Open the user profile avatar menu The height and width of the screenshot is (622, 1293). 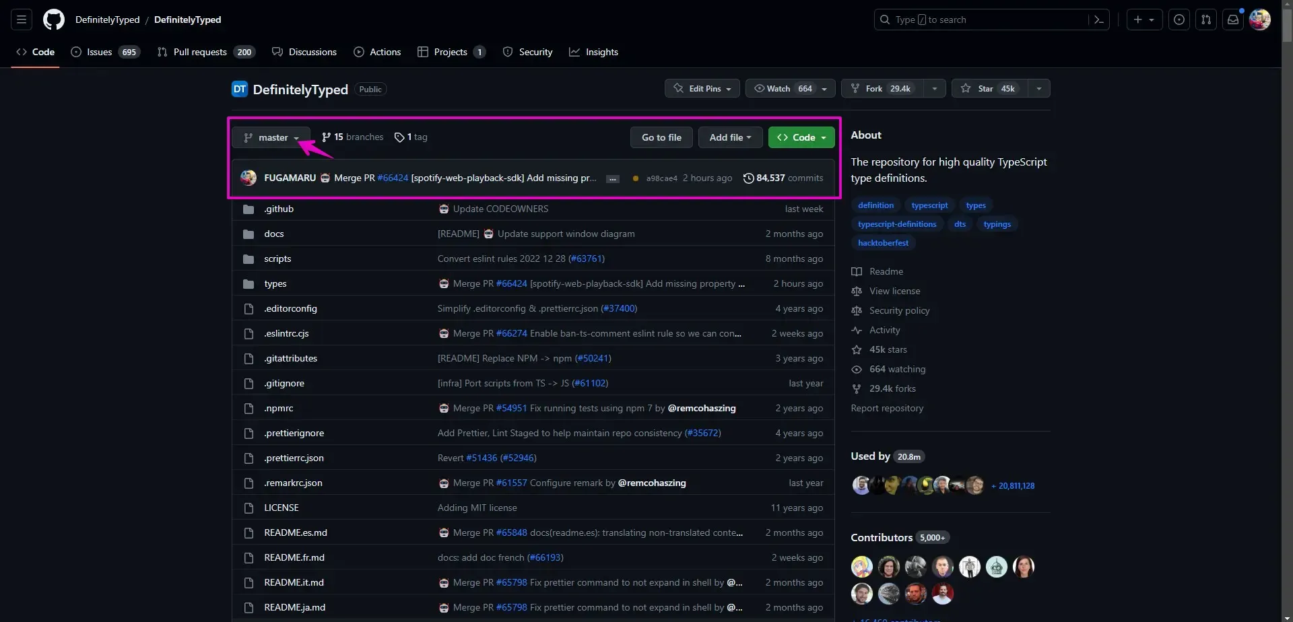[x=1260, y=20]
